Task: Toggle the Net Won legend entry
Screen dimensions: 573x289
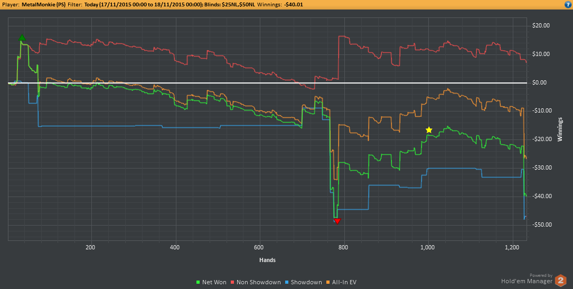Action: pyautogui.click(x=211, y=282)
